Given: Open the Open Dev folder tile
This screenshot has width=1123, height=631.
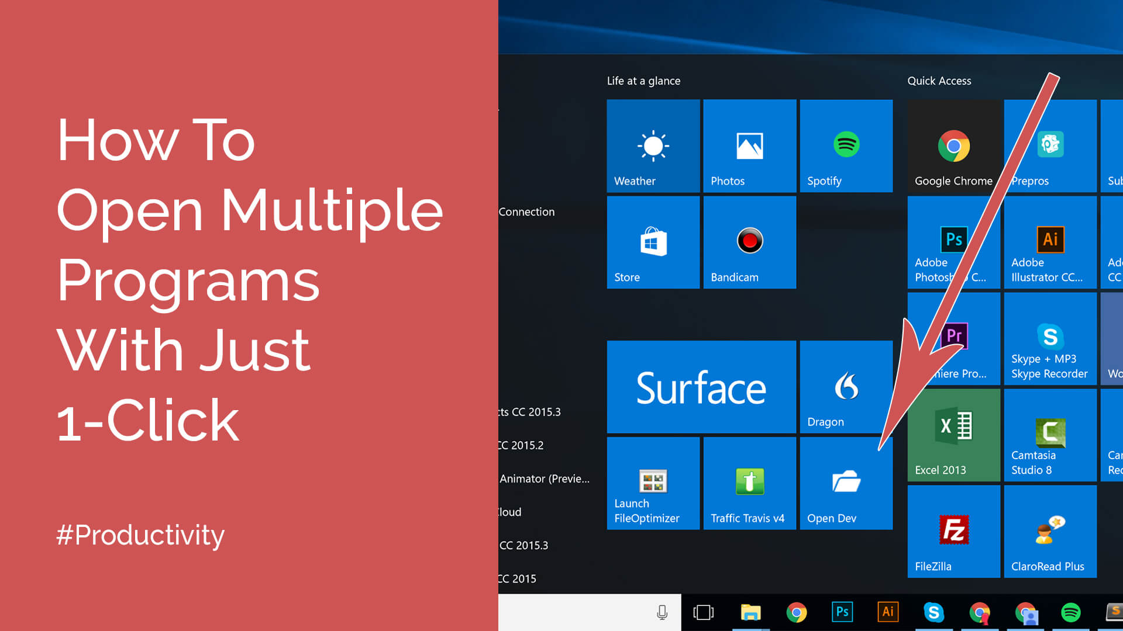Looking at the screenshot, I should pos(845,483).
